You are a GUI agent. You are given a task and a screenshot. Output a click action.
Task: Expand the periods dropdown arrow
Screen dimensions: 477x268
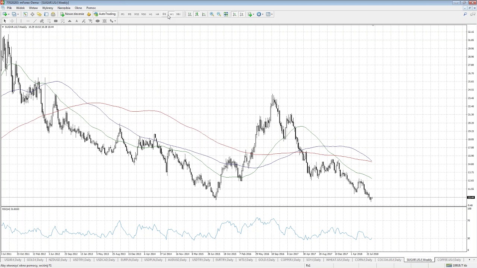pos(263,14)
